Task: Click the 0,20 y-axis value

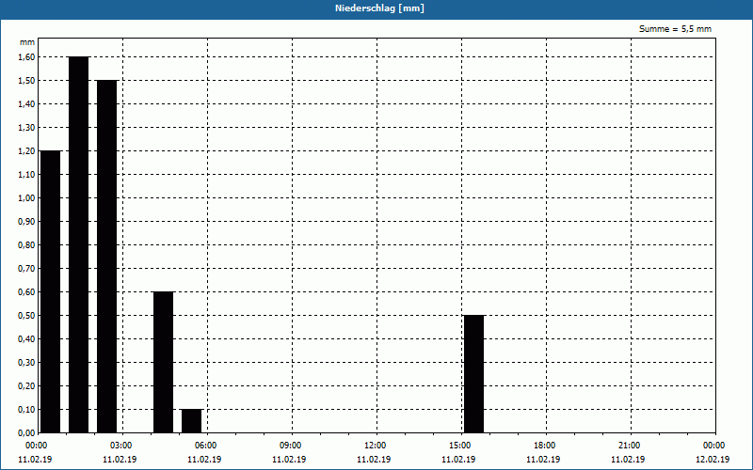Action: coord(26,386)
